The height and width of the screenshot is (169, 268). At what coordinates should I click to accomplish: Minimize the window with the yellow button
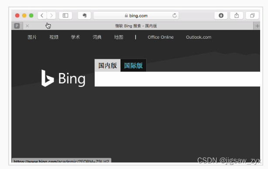click(x=24, y=16)
